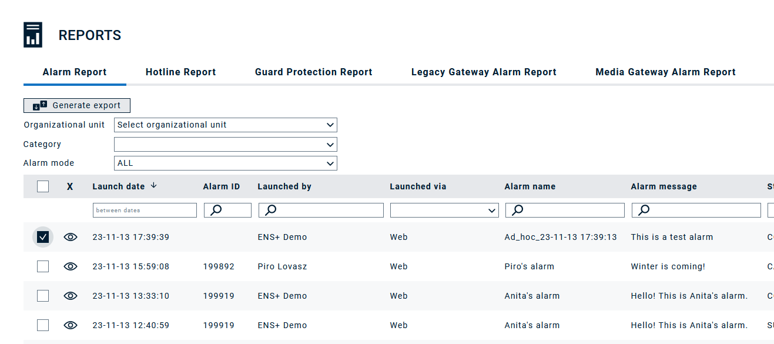The image size is (774, 344).
Task: Click the X column header icon
Action: click(70, 186)
